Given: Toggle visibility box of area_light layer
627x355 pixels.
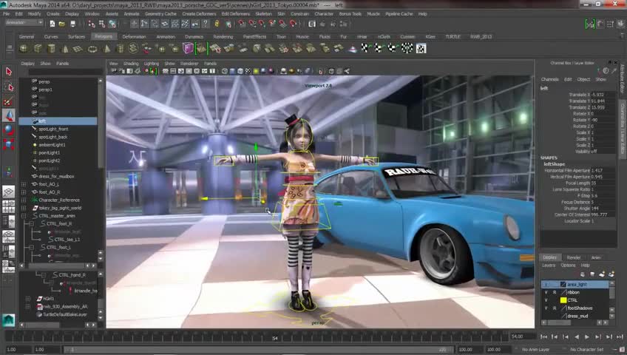Looking at the screenshot, I should [x=546, y=284].
